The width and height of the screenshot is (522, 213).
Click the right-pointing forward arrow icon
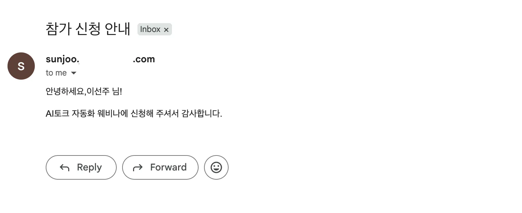pyautogui.click(x=137, y=167)
